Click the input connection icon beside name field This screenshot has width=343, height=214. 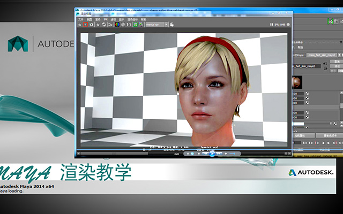325,64
